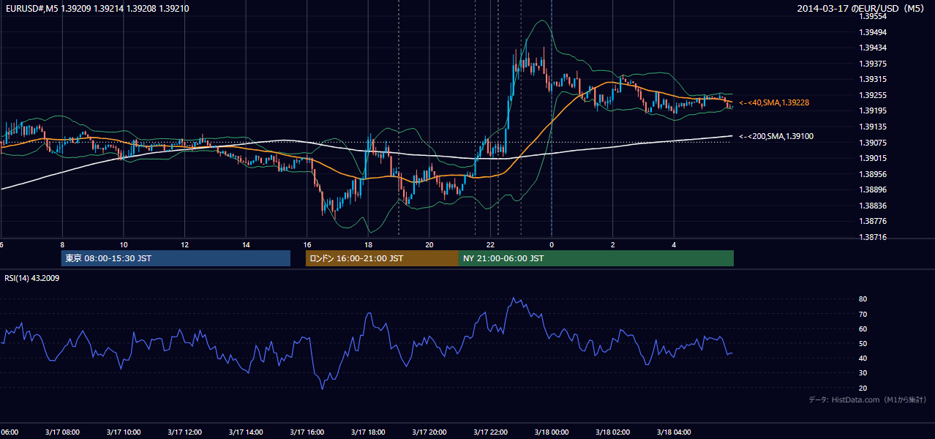The height and width of the screenshot is (439, 935).
Task: Click RSI scale value 20
Action: click(x=863, y=388)
